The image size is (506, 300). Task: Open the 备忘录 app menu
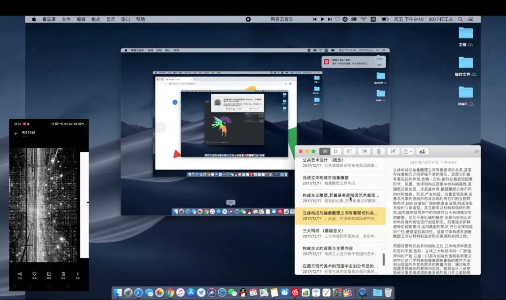tap(49, 19)
